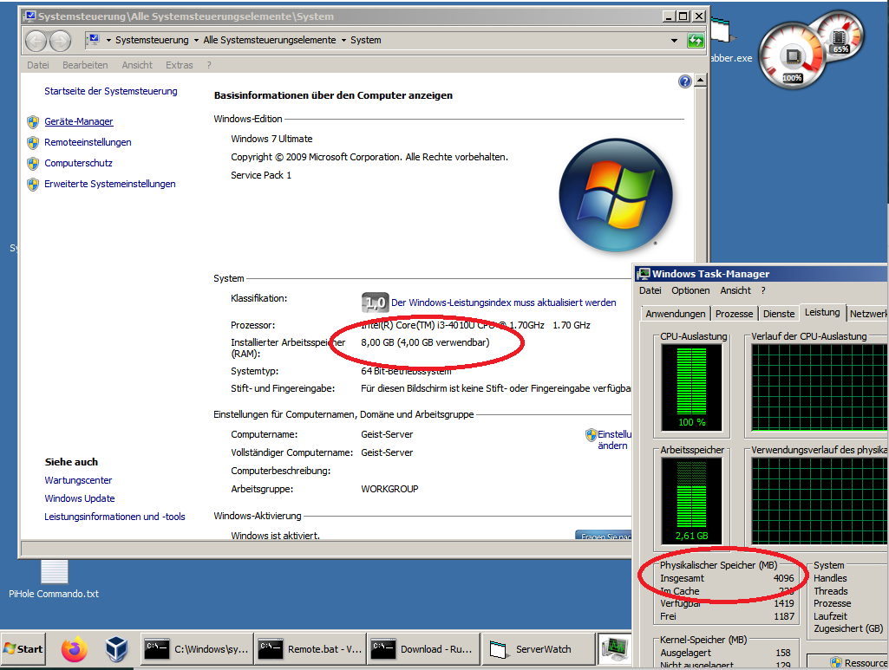Open the Optionen menu in Task-Manager
This screenshot has height=670, width=889.
coord(690,290)
